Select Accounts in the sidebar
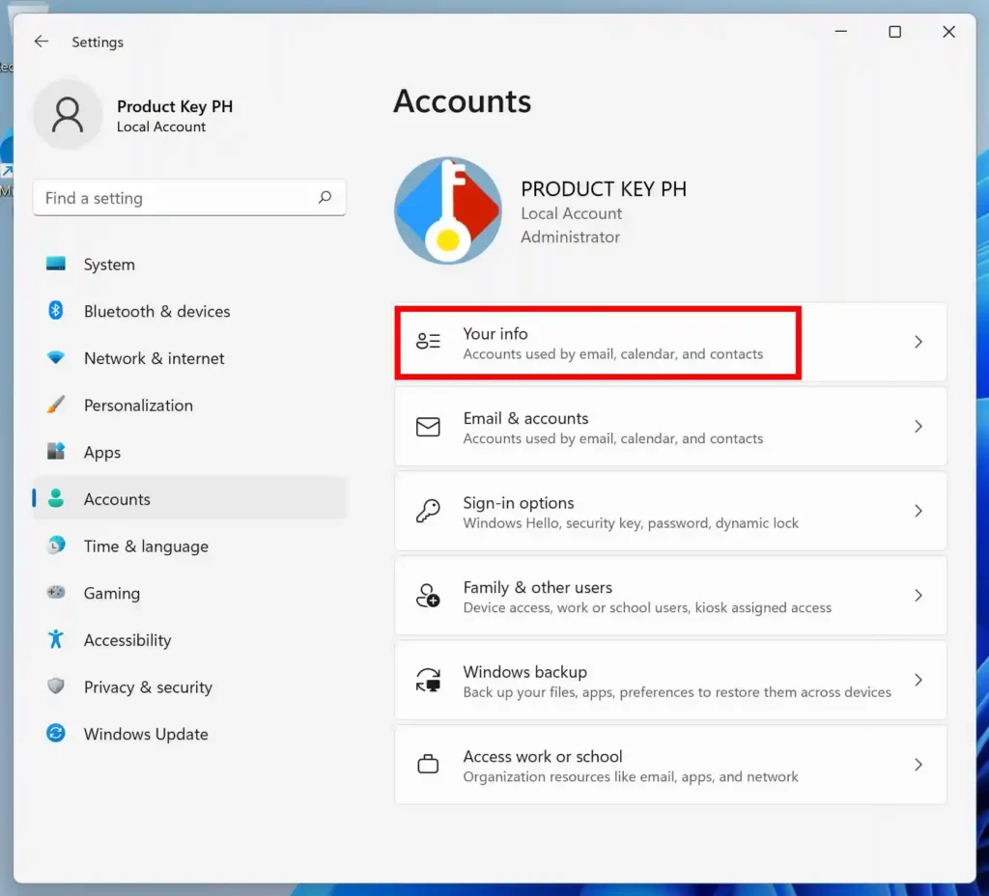This screenshot has width=989, height=896. [189, 499]
